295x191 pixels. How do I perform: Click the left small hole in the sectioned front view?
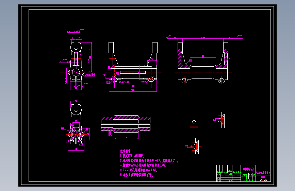pos(184,80)
